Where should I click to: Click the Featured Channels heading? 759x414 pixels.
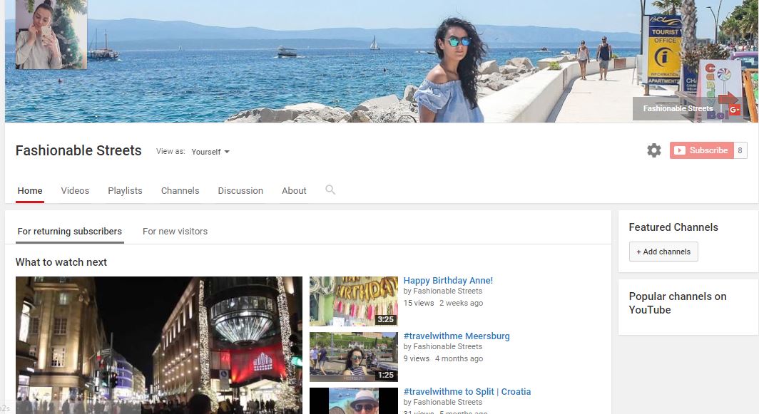(x=673, y=227)
